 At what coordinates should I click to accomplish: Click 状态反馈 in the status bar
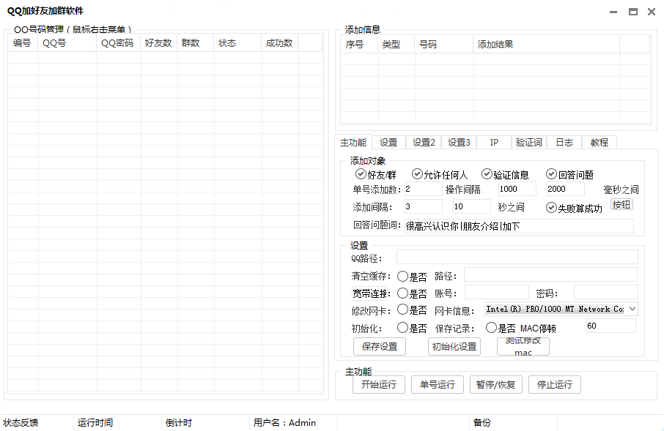click(21, 422)
